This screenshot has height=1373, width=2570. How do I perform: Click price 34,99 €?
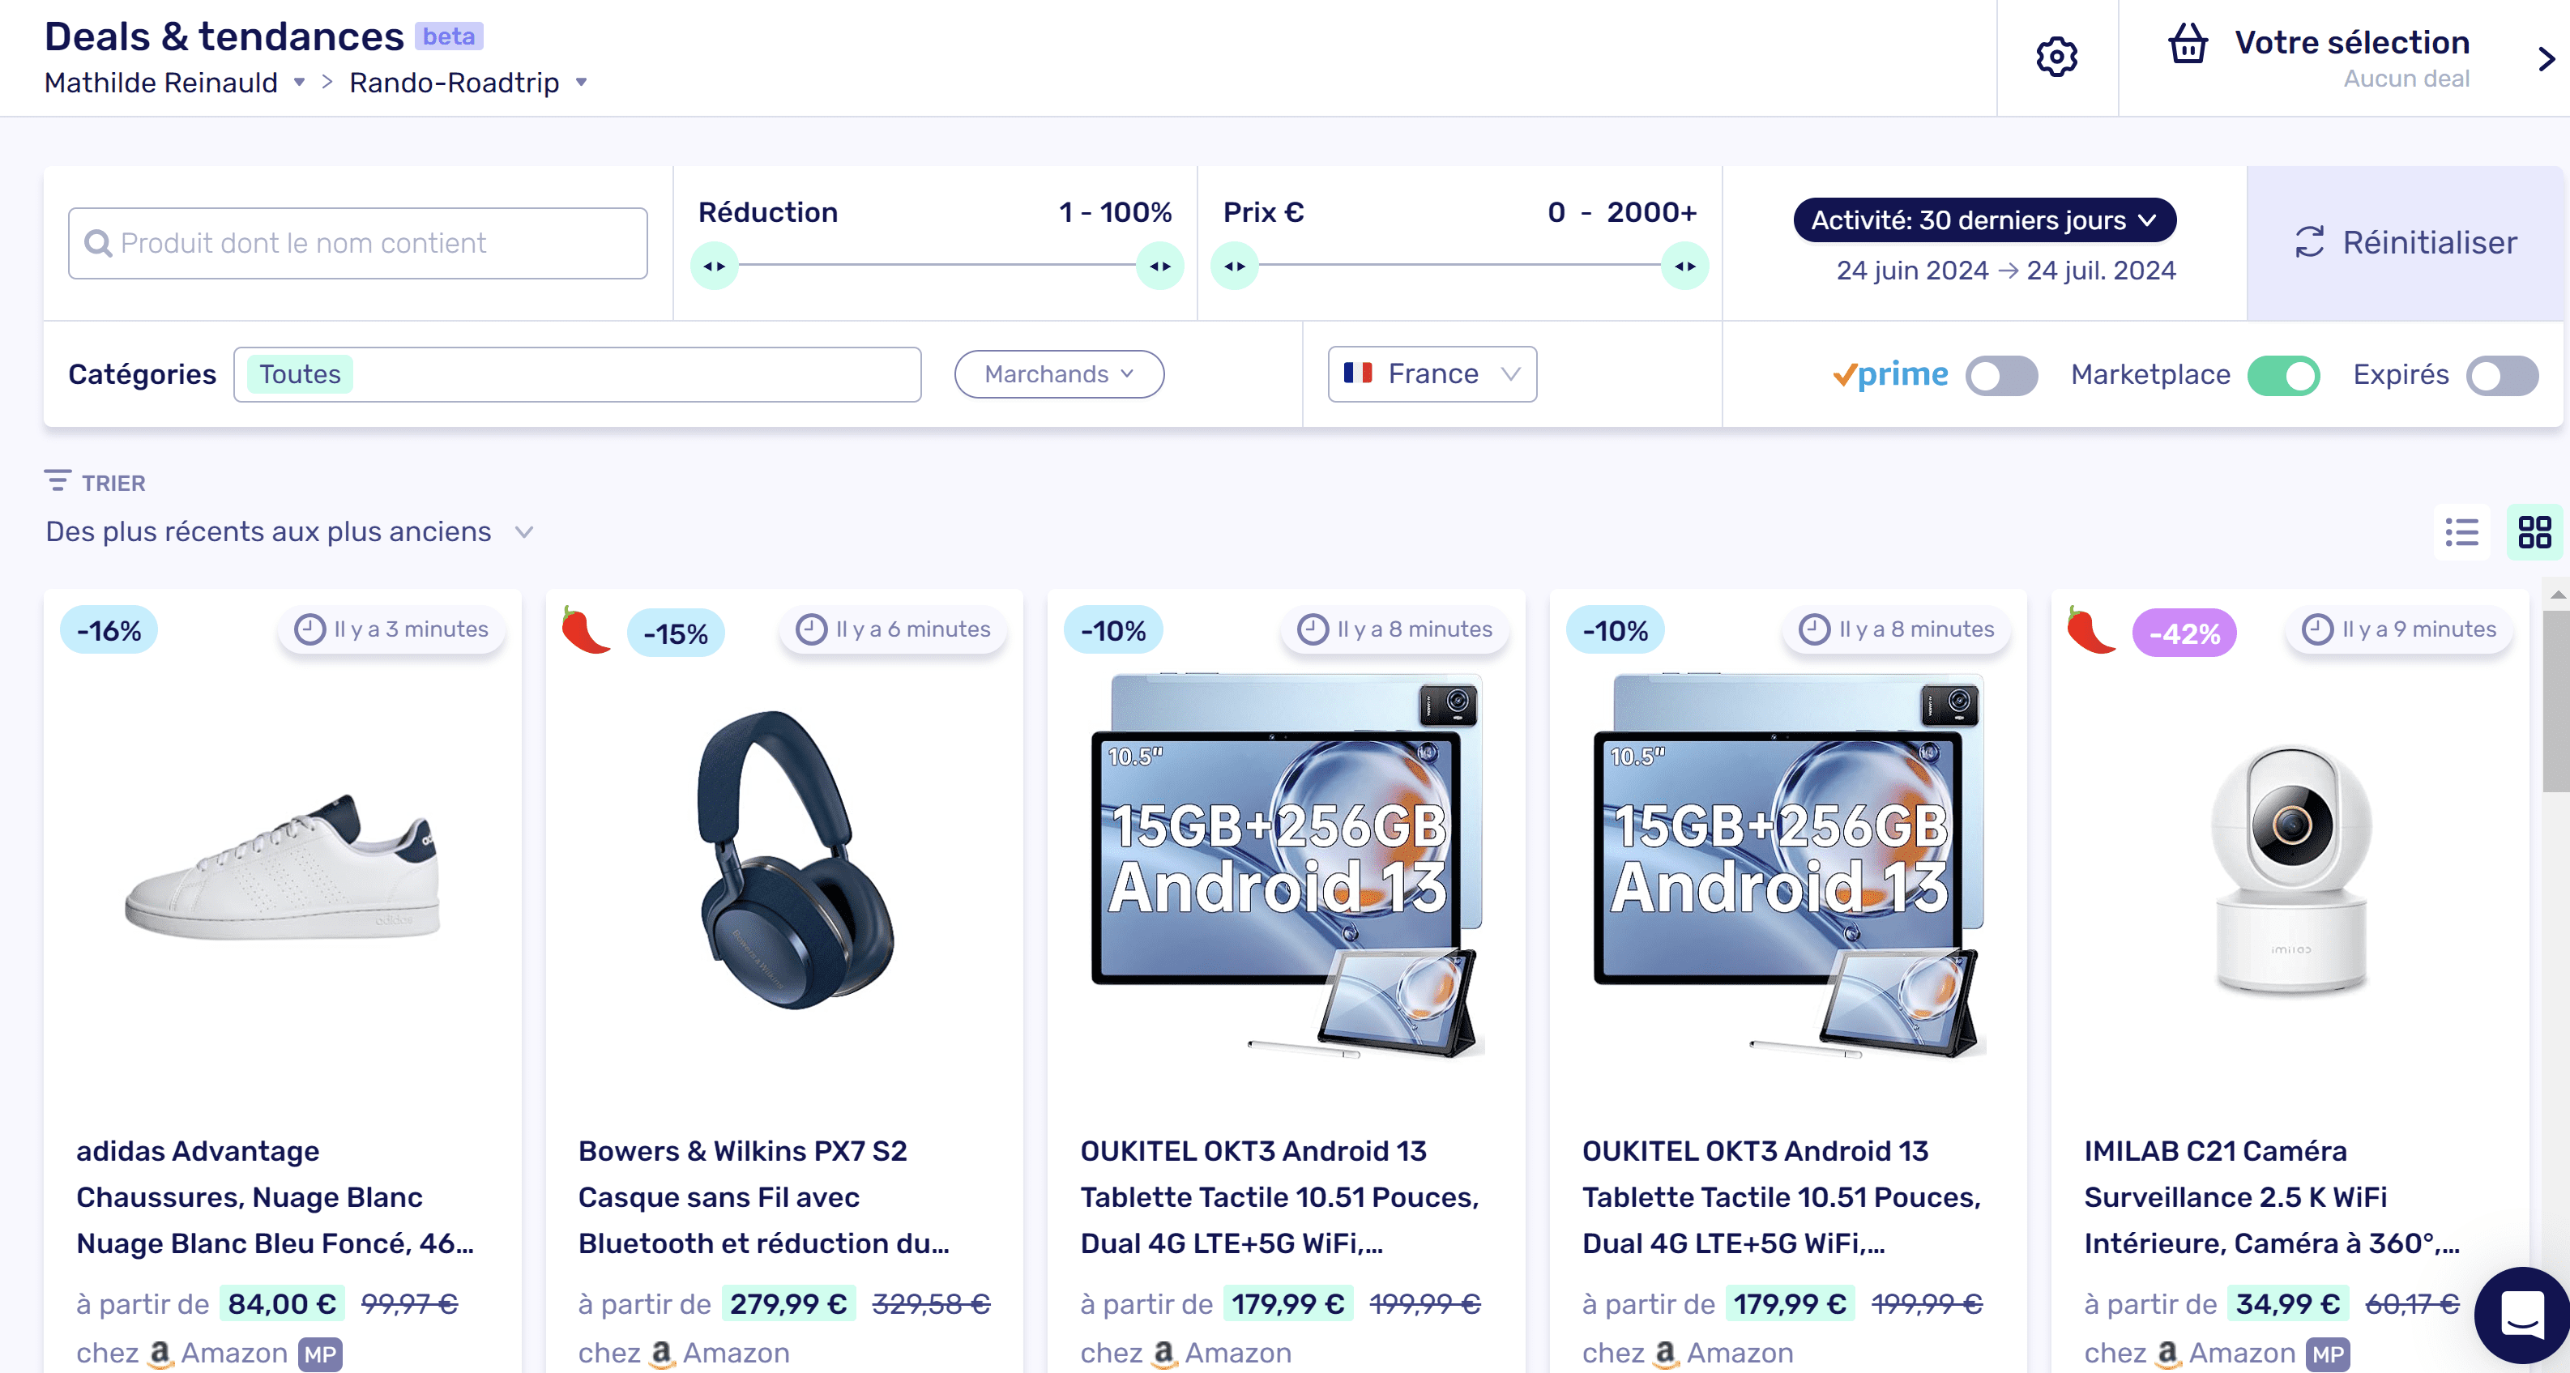pos(2286,1304)
